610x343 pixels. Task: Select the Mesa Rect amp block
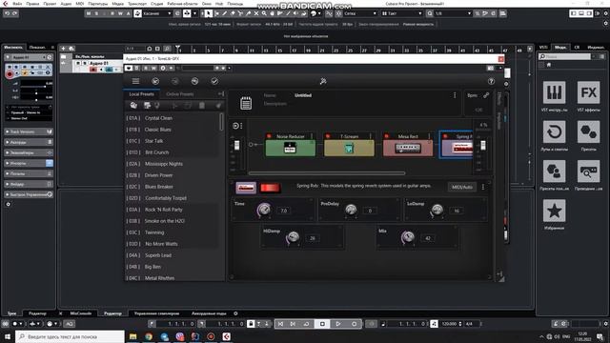click(408, 148)
